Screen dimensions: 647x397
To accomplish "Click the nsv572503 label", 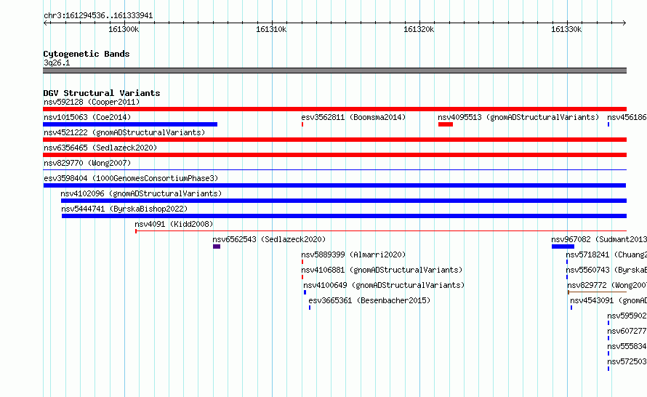I will pyautogui.click(x=627, y=361).
